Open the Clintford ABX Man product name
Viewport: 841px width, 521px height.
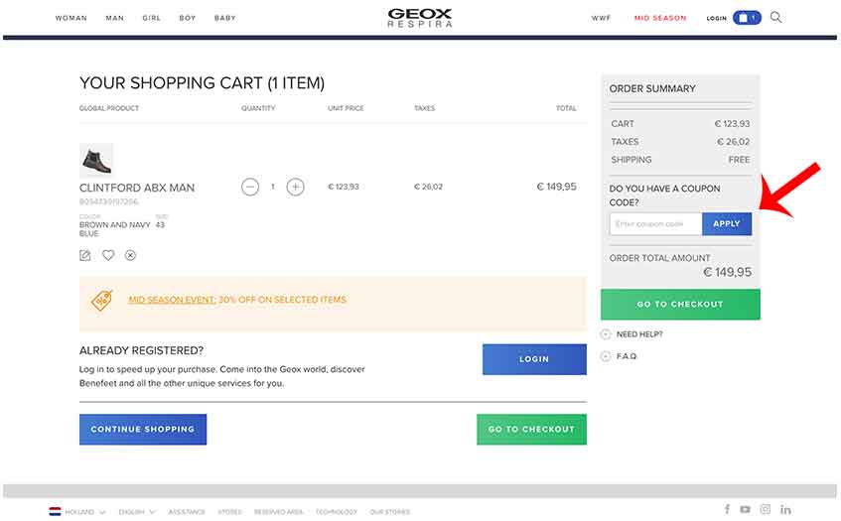click(137, 188)
